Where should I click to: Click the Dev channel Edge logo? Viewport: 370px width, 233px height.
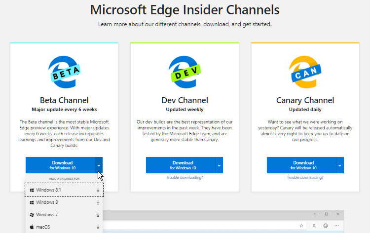185,72
